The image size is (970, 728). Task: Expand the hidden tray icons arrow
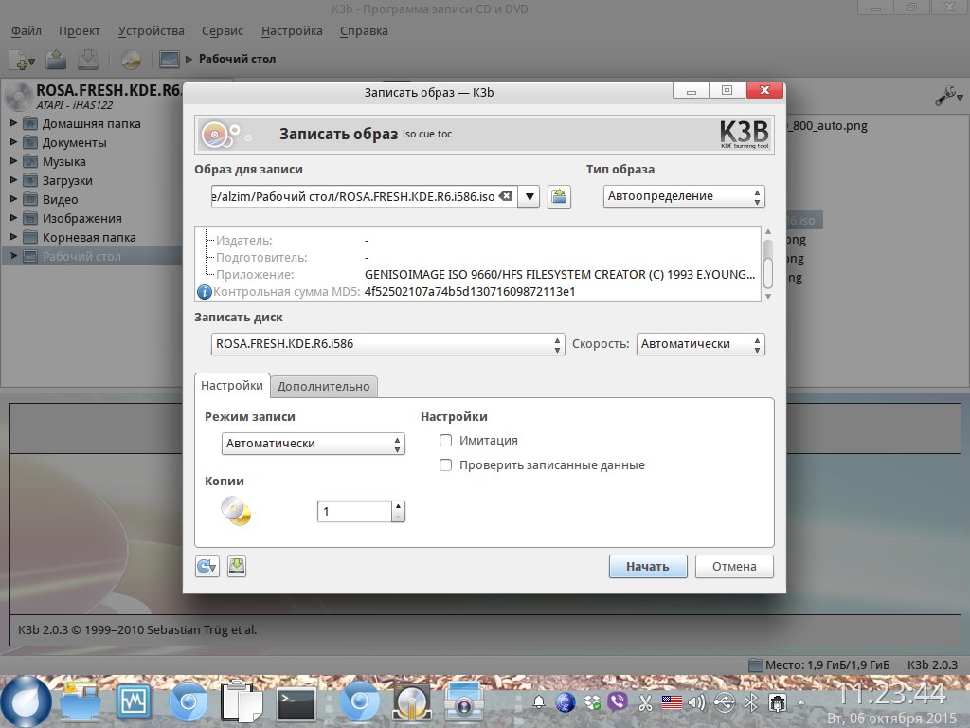point(801,702)
